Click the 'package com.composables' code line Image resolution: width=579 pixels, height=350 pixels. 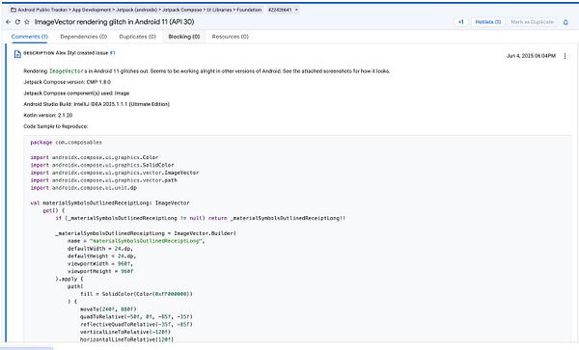[66, 143]
